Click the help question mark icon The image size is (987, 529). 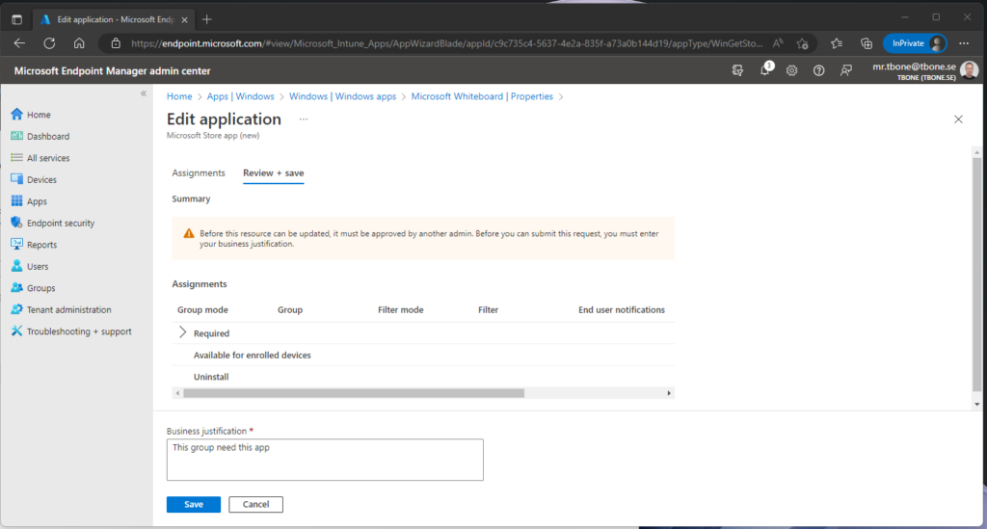pos(818,71)
